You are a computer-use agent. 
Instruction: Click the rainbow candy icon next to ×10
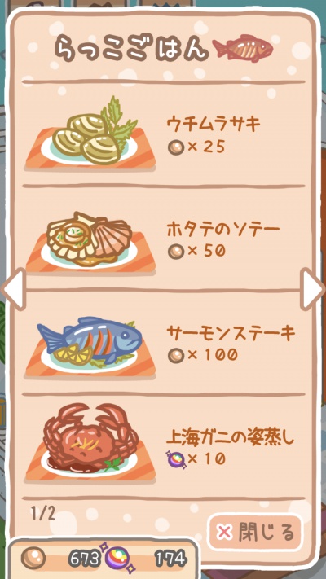(x=175, y=459)
